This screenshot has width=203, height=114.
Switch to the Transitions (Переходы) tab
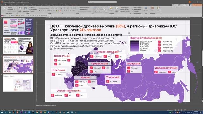34,5
